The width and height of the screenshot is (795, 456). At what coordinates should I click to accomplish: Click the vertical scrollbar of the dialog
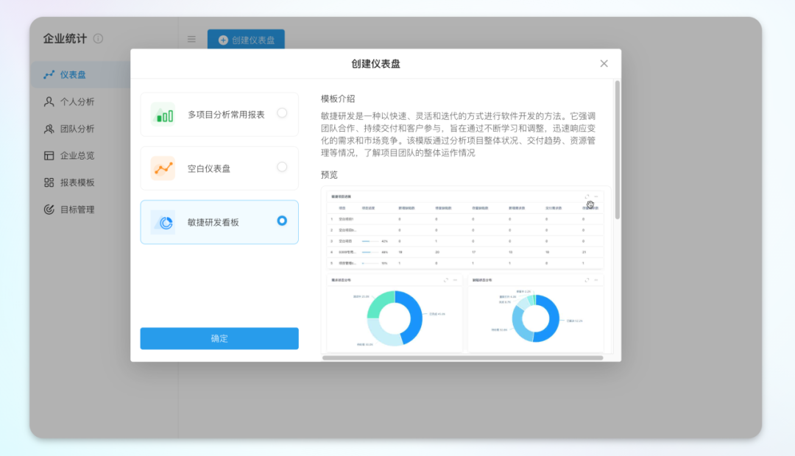617,149
